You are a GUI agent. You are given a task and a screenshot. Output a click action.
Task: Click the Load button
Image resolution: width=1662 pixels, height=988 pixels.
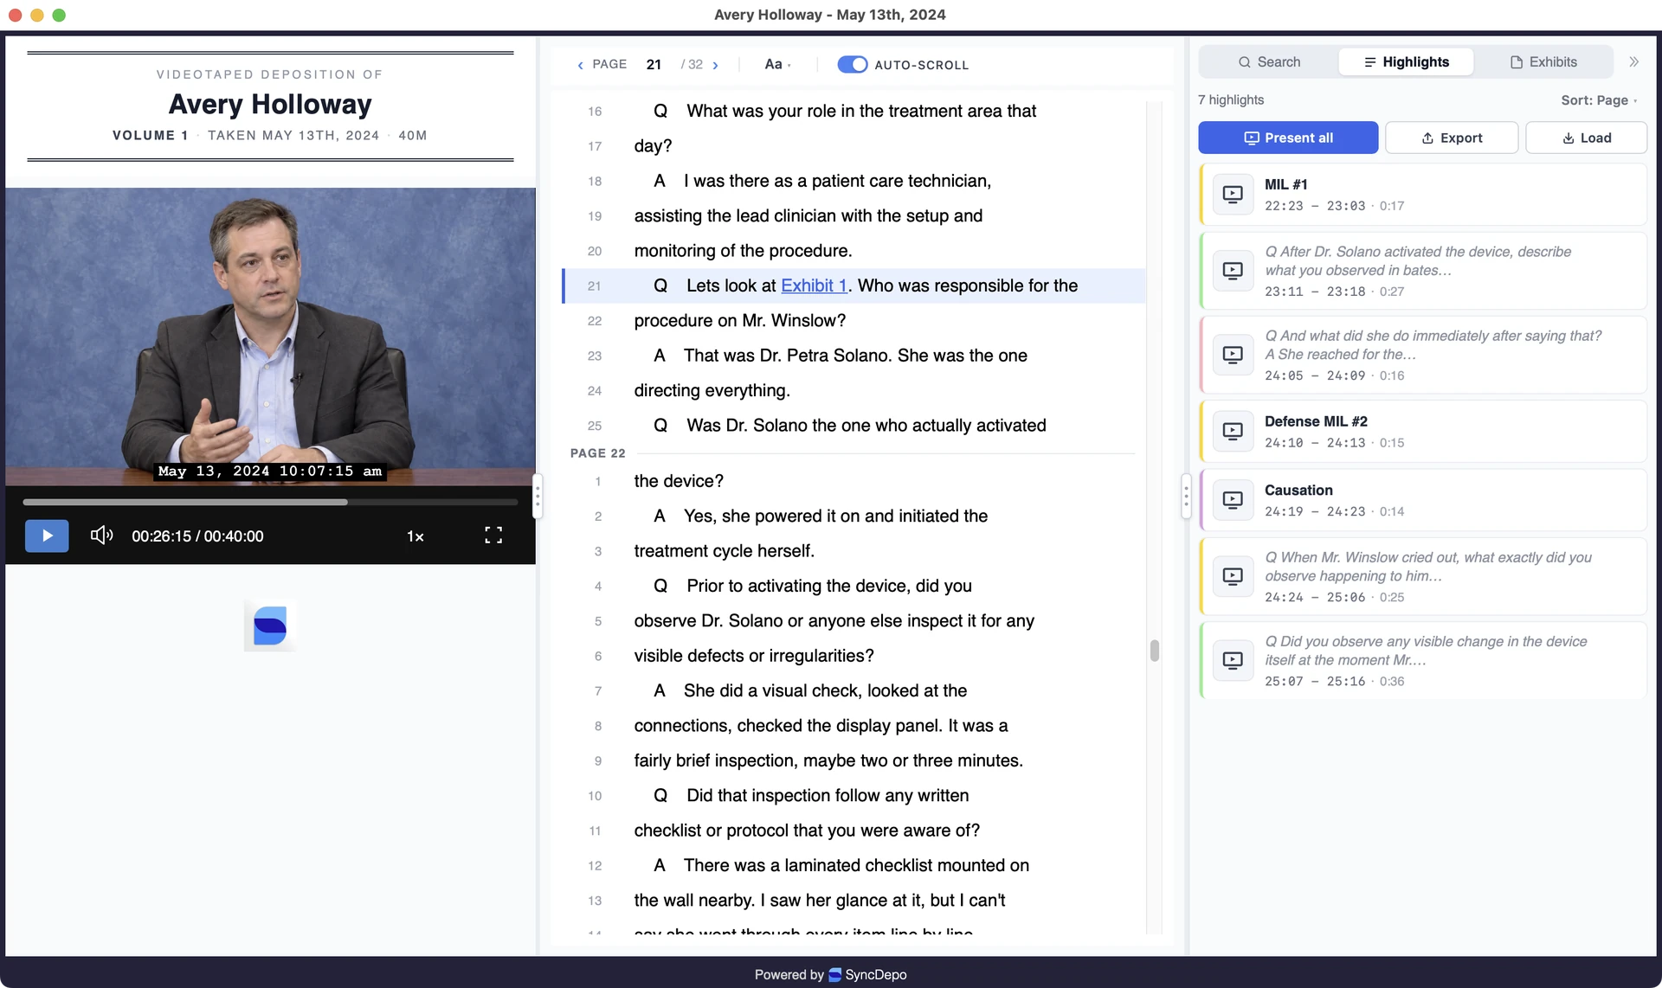[x=1586, y=138]
